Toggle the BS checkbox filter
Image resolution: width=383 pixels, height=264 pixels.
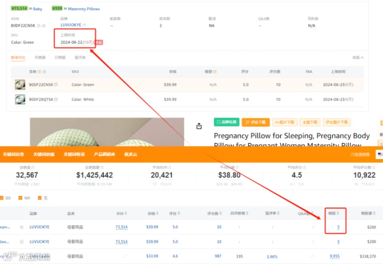click(x=2, y=198)
